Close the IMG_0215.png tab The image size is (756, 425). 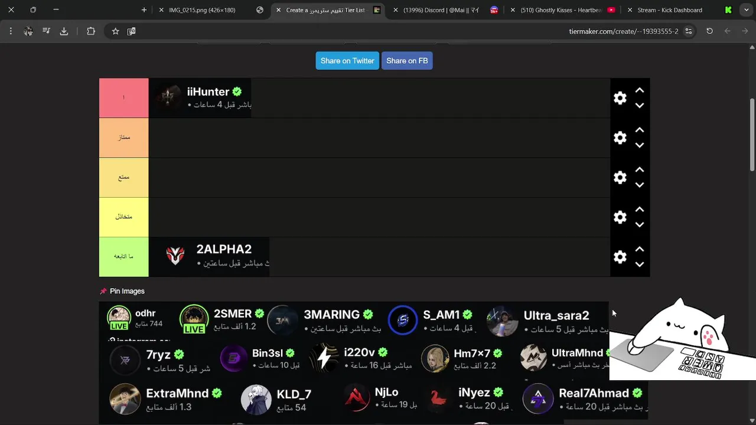tap(161, 10)
